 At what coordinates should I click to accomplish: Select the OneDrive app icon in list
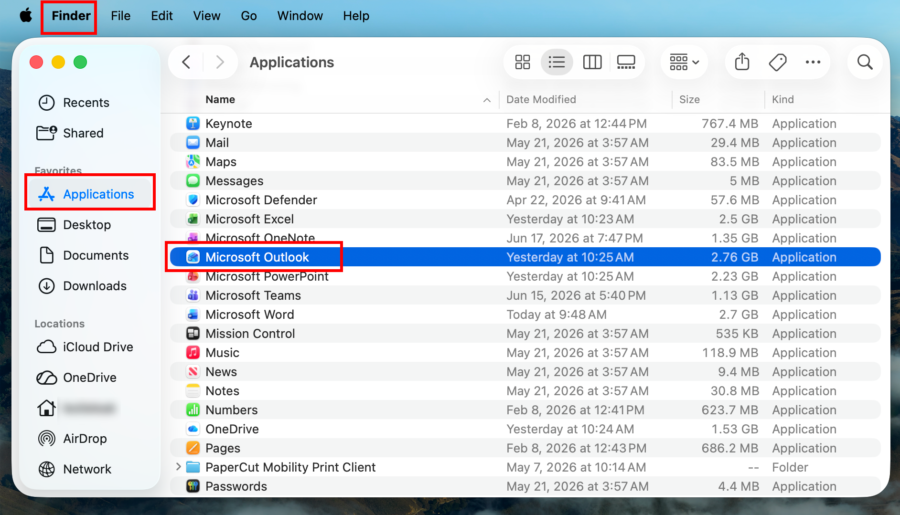[x=193, y=429]
